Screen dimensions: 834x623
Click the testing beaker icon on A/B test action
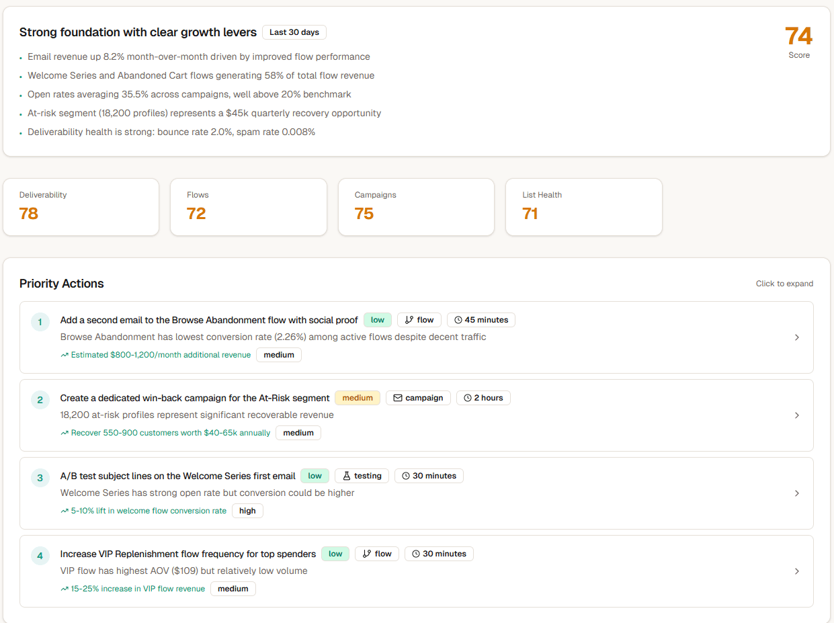click(347, 475)
